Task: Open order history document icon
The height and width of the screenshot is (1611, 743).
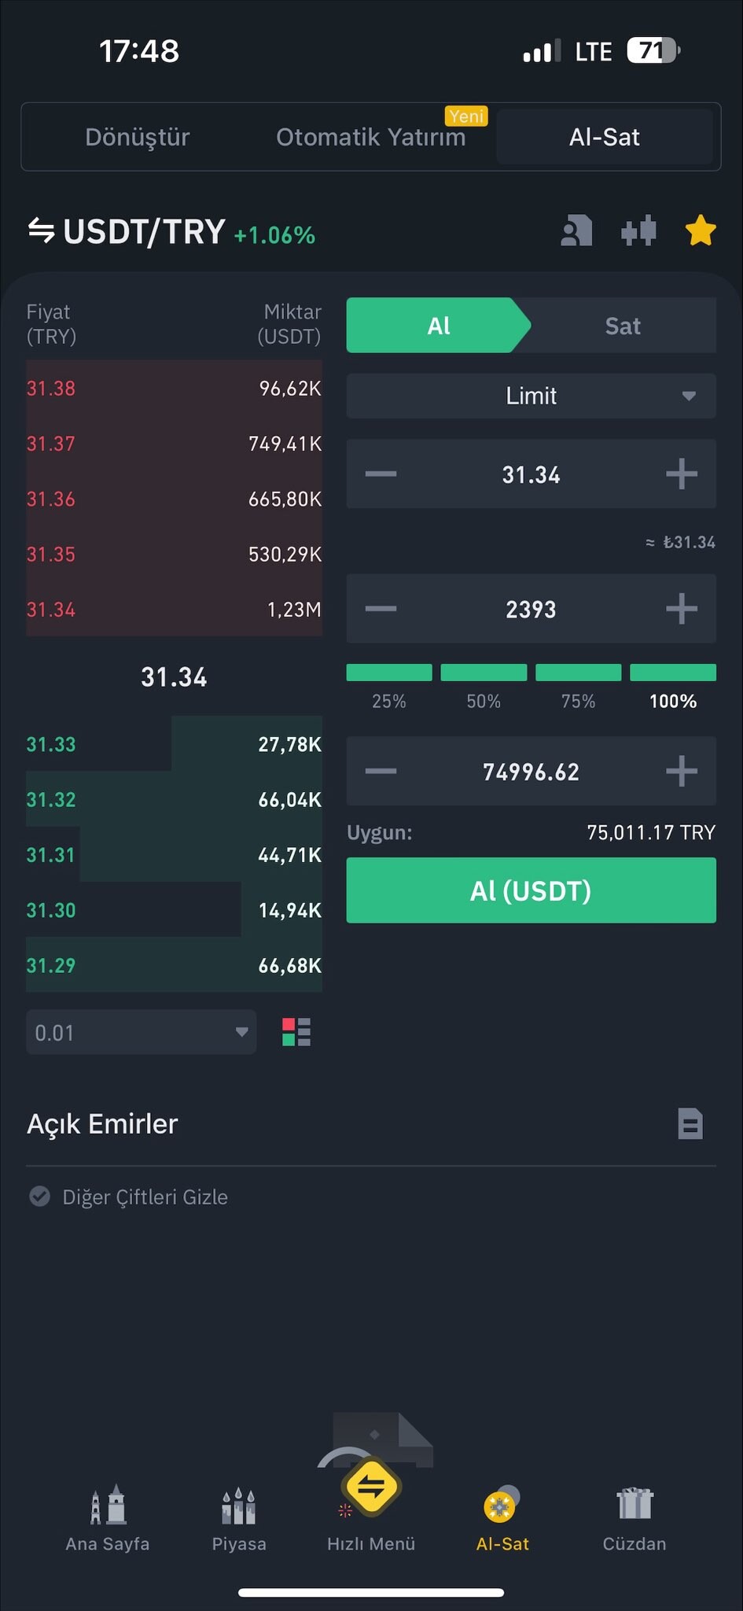Action: [690, 1123]
